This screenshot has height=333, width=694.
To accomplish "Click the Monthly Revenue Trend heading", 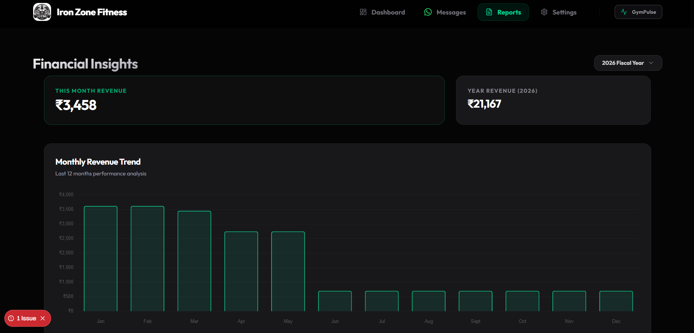I will coord(98,162).
